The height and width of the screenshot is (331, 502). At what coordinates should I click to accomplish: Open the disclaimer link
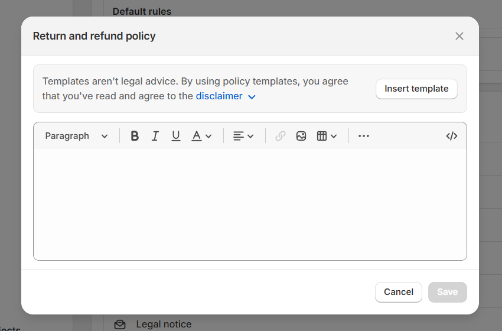[x=219, y=96]
